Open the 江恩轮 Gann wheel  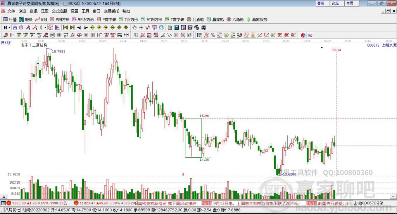tap(195, 19)
